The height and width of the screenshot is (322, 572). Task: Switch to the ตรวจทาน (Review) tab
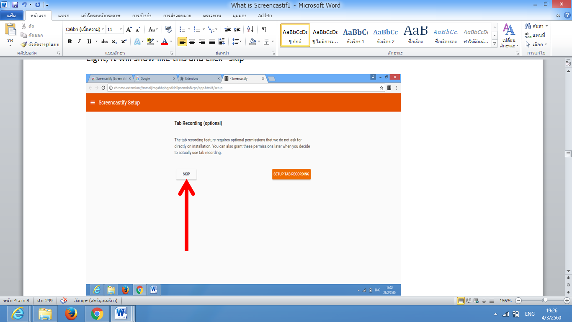[212, 16]
